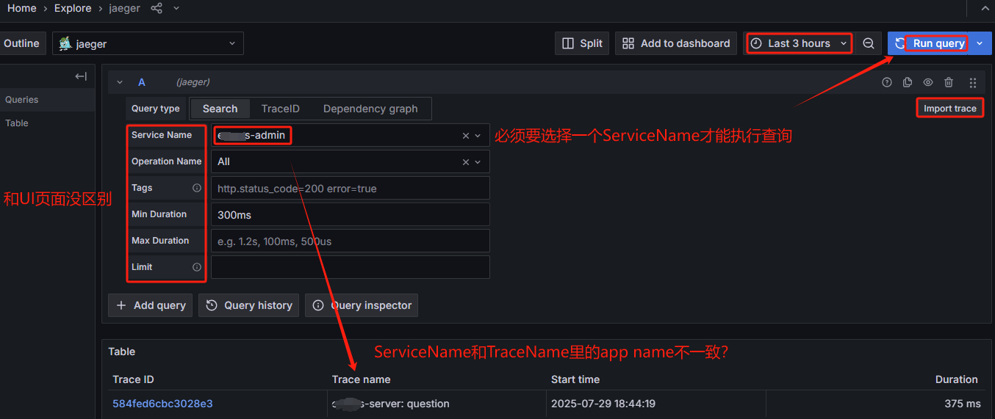The image size is (995, 419).
Task: Click the Tags info icon
Action: click(x=197, y=188)
